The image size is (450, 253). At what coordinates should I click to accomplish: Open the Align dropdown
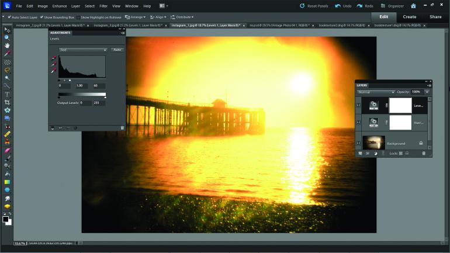click(158, 17)
